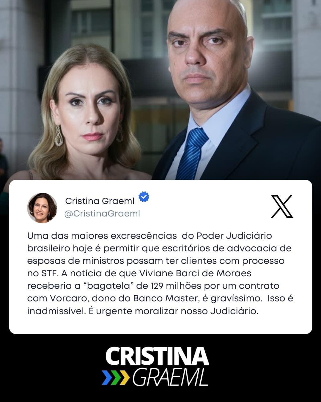Click the display name Cristina Graeml
321x402 pixels.
click(x=100, y=201)
